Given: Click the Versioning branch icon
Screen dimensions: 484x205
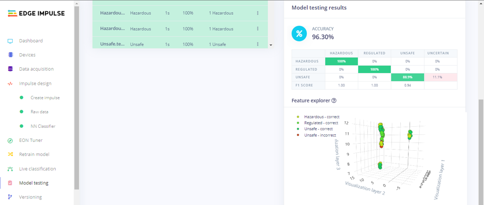Looking at the screenshot, I should tap(10, 197).
